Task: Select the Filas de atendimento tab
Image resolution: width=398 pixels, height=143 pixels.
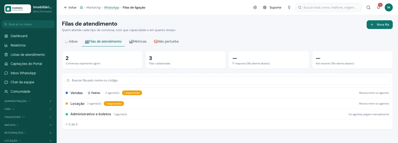Action: pyautogui.click(x=103, y=42)
